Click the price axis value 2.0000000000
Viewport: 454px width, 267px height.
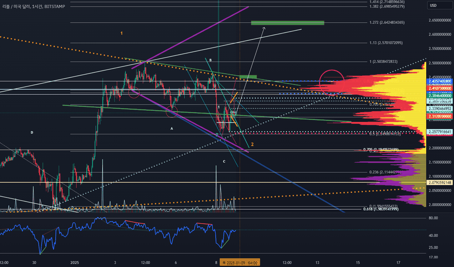point(440,205)
